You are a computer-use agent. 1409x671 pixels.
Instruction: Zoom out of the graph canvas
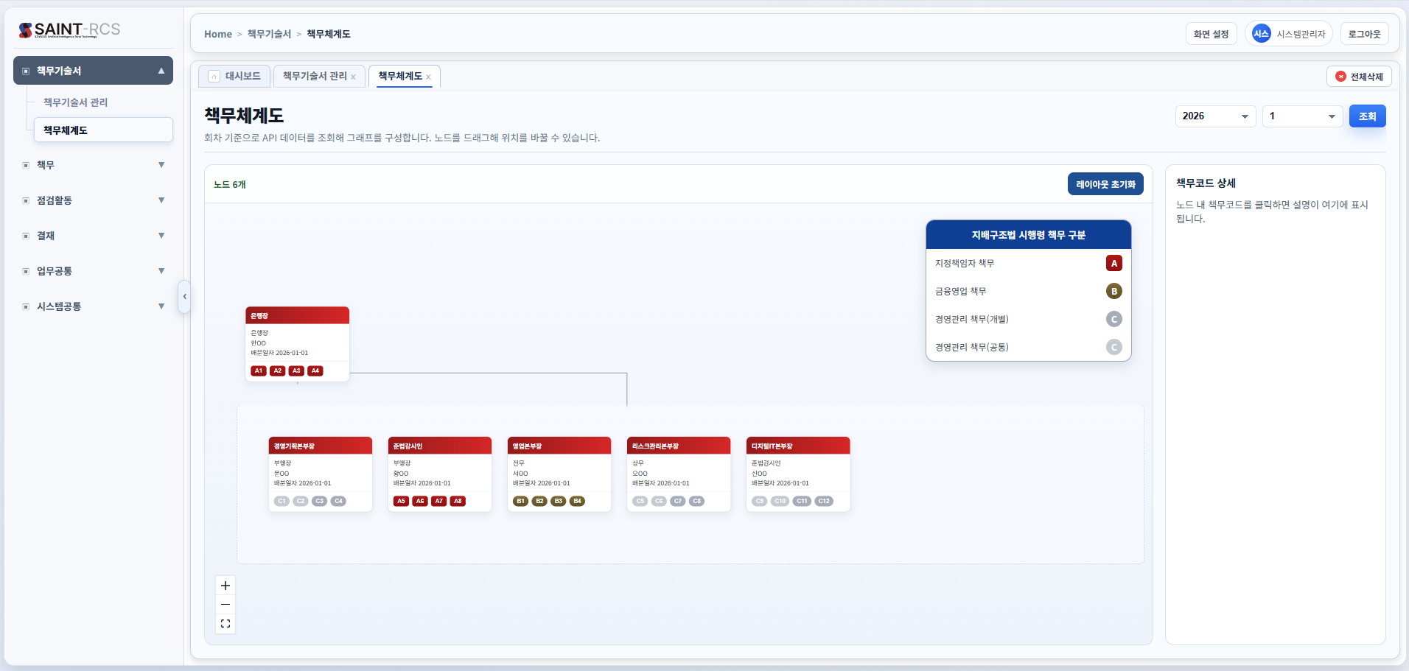(225, 605)
